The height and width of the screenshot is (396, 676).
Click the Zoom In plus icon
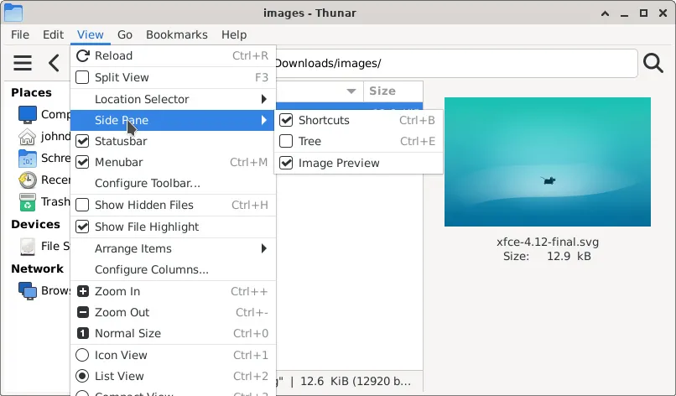tap(82, 291)
